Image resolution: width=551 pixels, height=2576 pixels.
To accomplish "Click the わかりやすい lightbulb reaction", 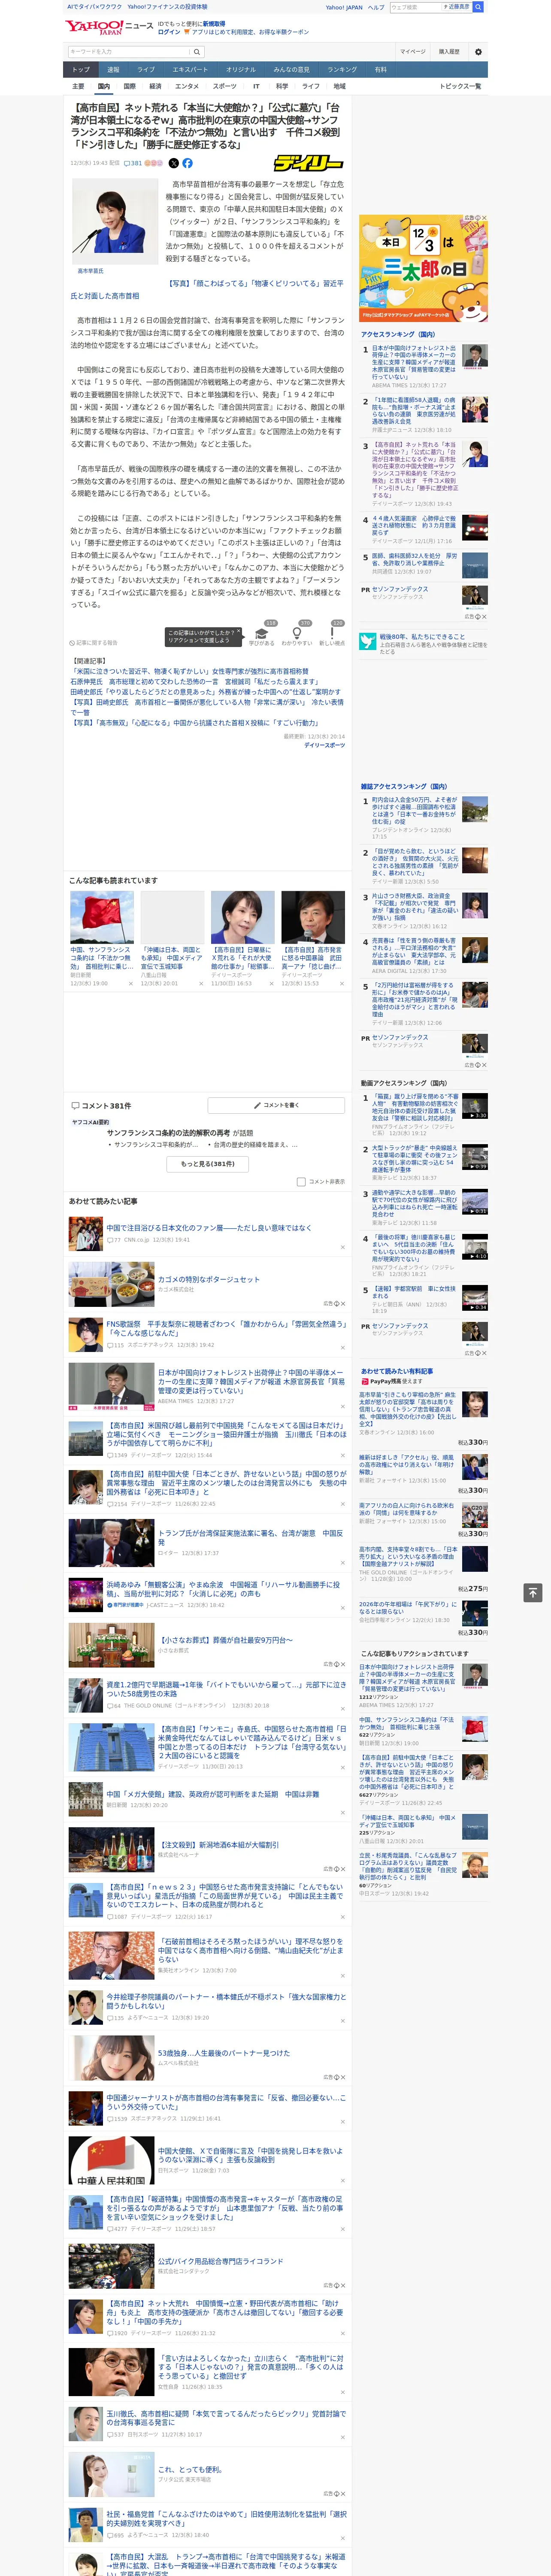I will click(296, 632).
